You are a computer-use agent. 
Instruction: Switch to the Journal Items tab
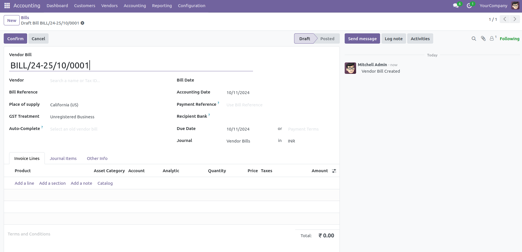pos(63,158)
